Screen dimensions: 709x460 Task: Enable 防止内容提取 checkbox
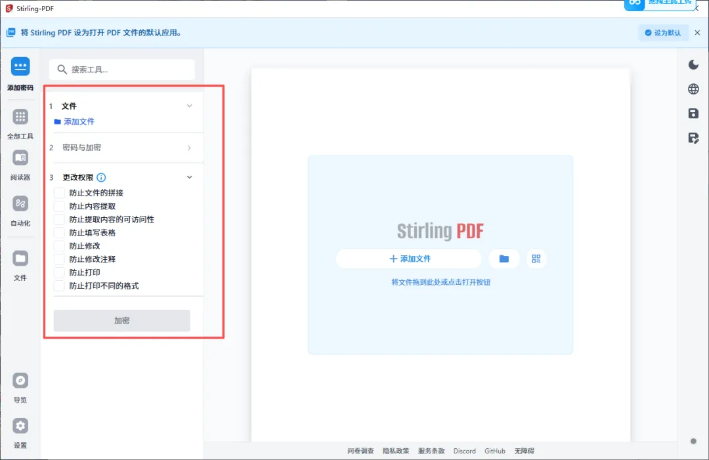[59, 206]
